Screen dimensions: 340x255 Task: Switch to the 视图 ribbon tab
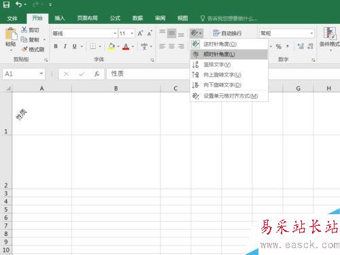(x=182, y=18)
